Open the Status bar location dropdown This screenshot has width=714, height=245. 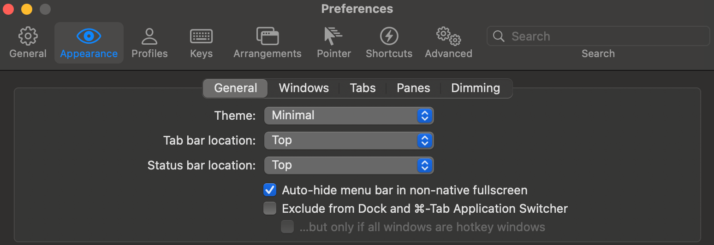pos(349,165)
